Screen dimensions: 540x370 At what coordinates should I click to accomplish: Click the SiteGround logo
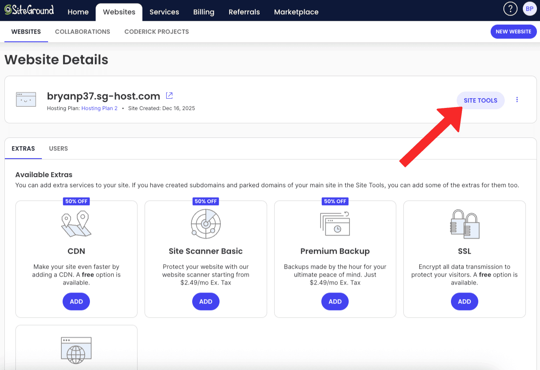[29, 10]
